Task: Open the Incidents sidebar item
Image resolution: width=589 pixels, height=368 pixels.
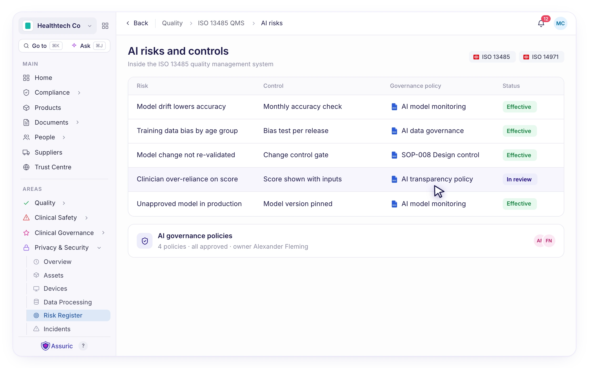Action: click(x=68, y=329)
